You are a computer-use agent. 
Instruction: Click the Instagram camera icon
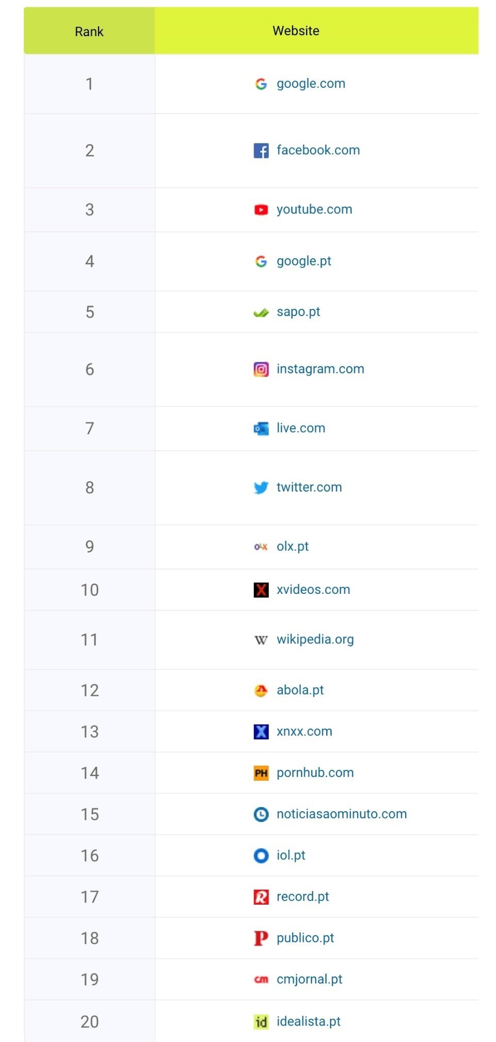(x=261, y=369)
